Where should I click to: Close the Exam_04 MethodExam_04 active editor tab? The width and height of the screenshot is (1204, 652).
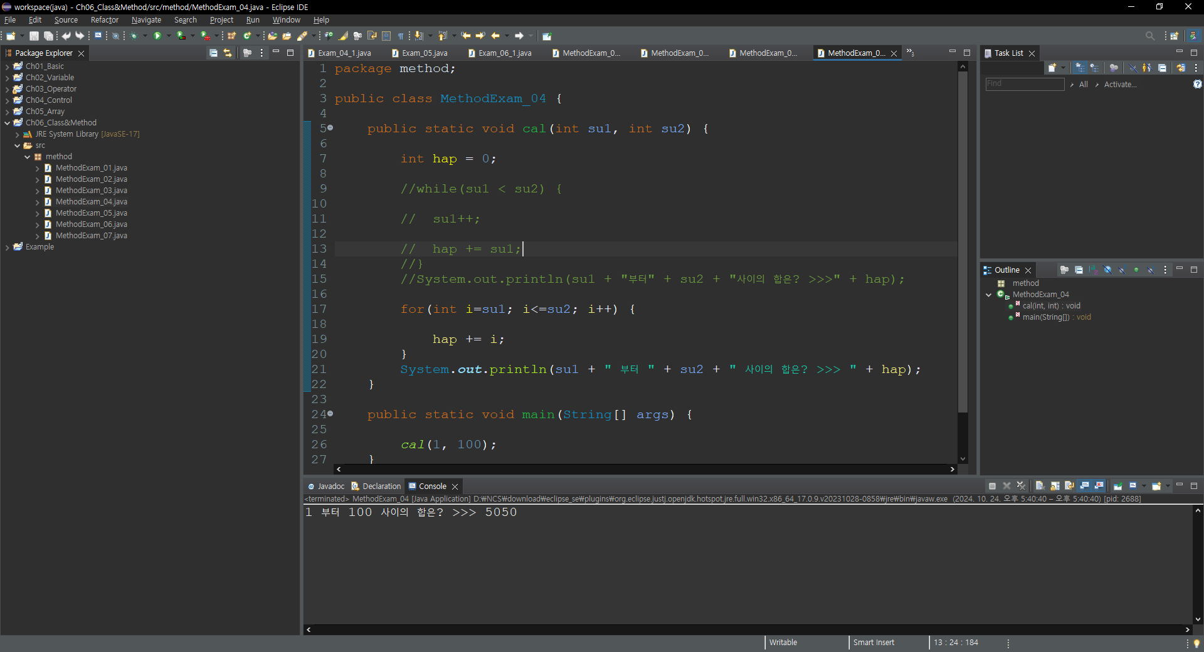coord(894,53)
